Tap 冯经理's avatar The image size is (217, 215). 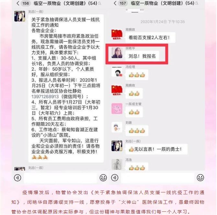click(117, 71)
